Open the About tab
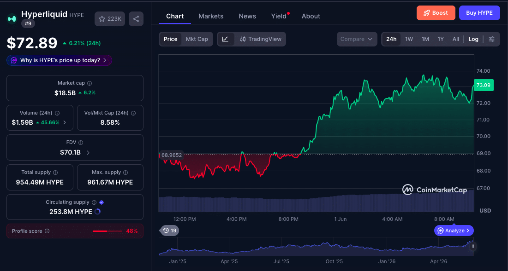This screenshot has height=271, width=508. tap(311, 16)
